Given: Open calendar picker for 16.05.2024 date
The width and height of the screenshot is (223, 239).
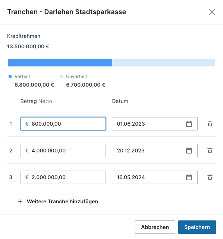Looking at the screenshot, I should tap(189, 177).
